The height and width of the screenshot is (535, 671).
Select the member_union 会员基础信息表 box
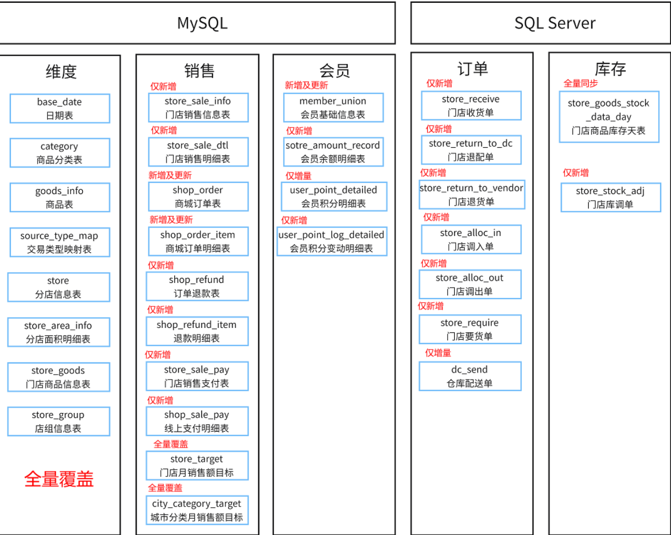pyautogui.click(x=333, y=108)
